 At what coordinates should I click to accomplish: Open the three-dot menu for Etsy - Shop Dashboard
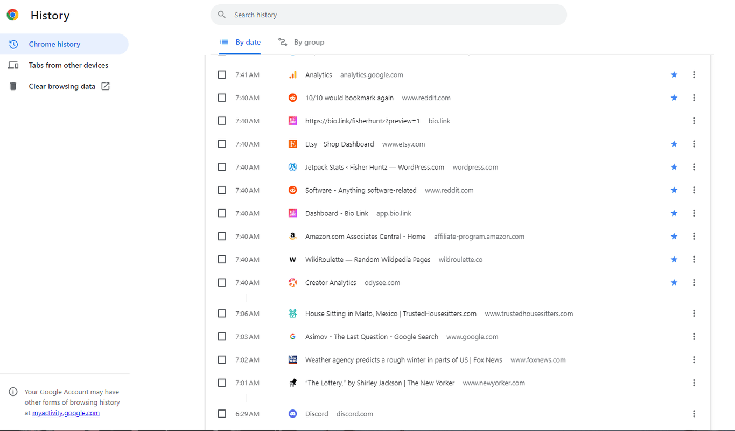(694, 144)
